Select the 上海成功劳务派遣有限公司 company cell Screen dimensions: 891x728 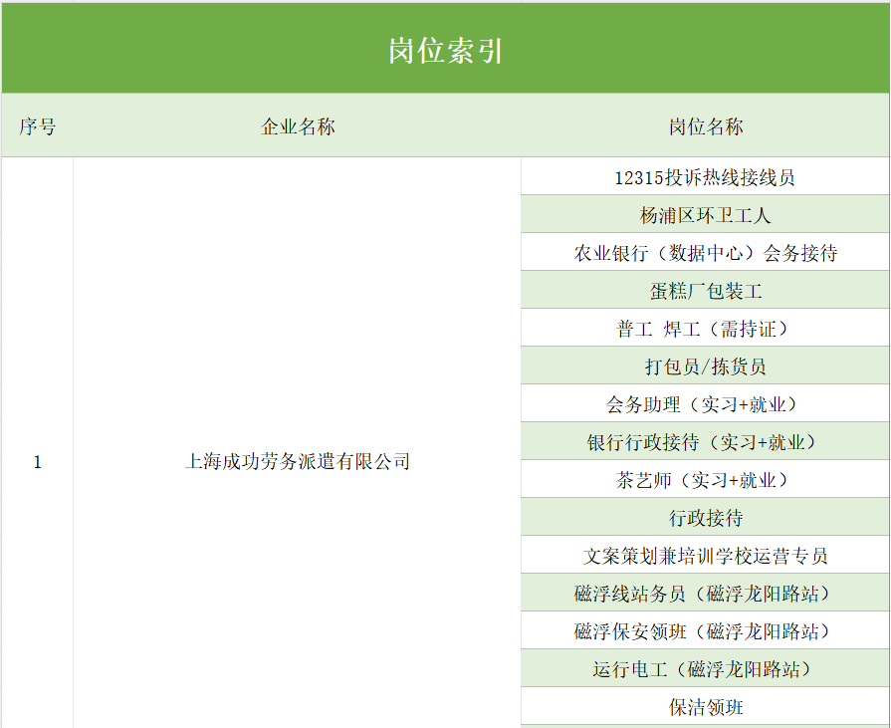click(x=297, y=462)
